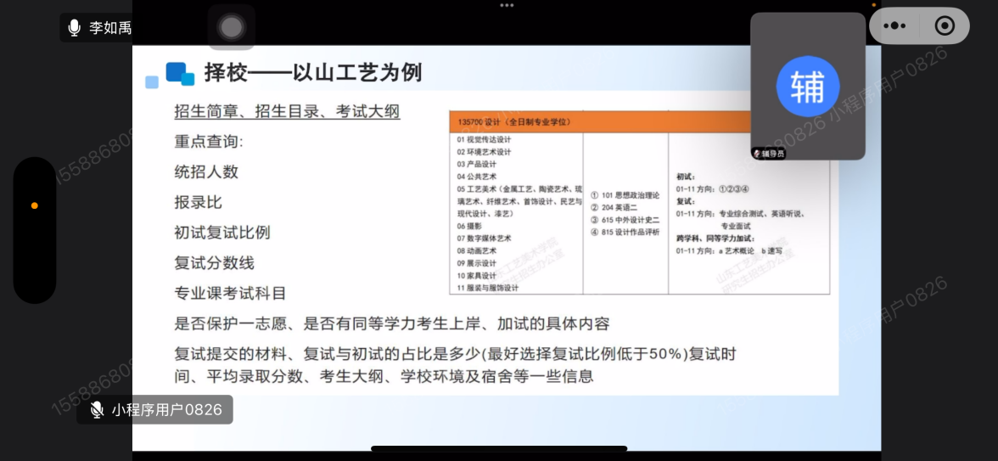Select the 李如禹 speaker name label
This screenshot has height=461, width=998.
coord(110,28)
